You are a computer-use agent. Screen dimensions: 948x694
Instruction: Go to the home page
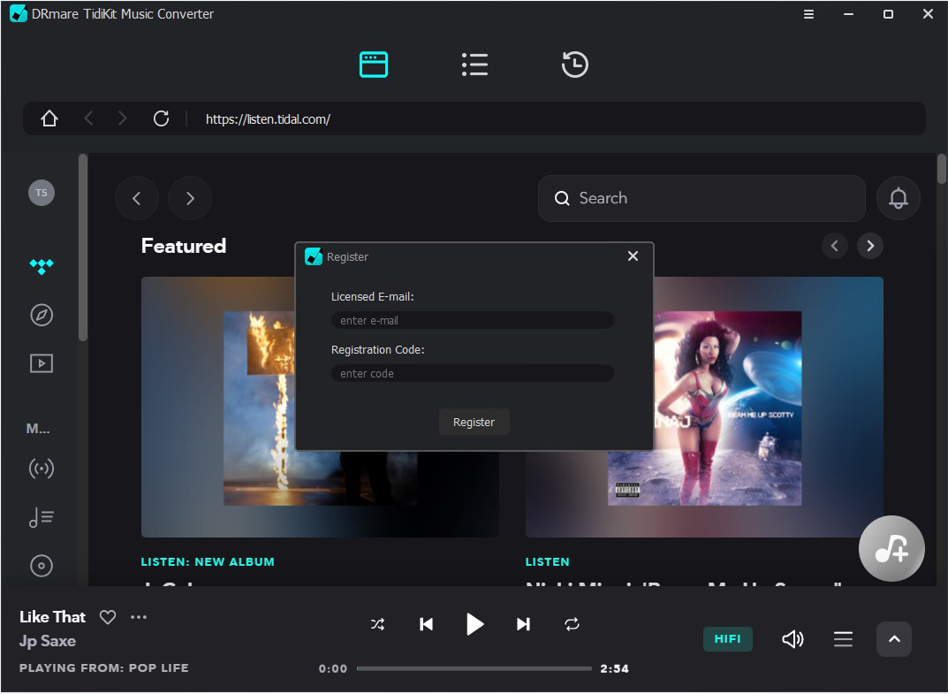tap(49, 118)
